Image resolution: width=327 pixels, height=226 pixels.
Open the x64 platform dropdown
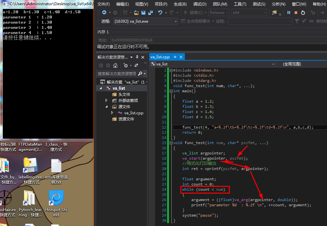(249, 13)
